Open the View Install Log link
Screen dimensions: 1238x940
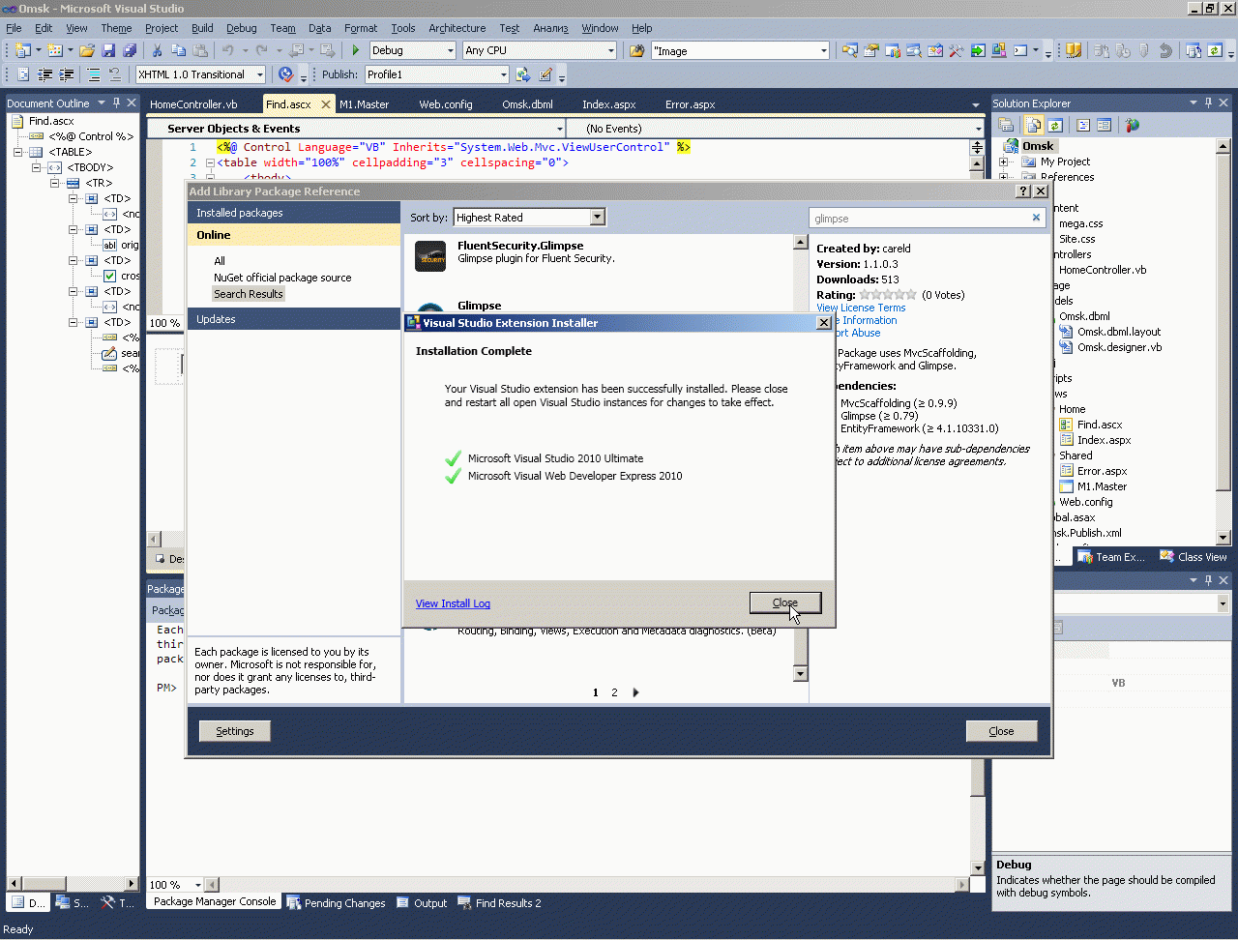(453, 603)
